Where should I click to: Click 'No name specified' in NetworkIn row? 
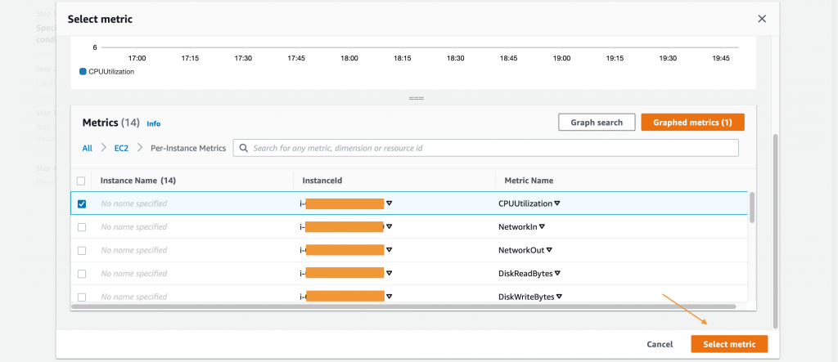coord(133,227)
